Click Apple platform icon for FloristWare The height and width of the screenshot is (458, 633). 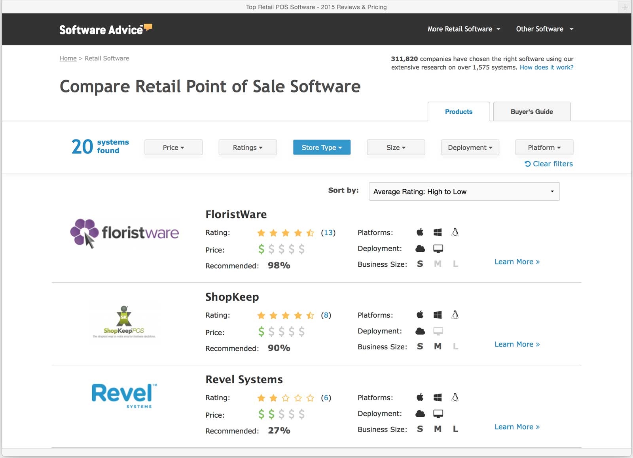click(420, 232)
